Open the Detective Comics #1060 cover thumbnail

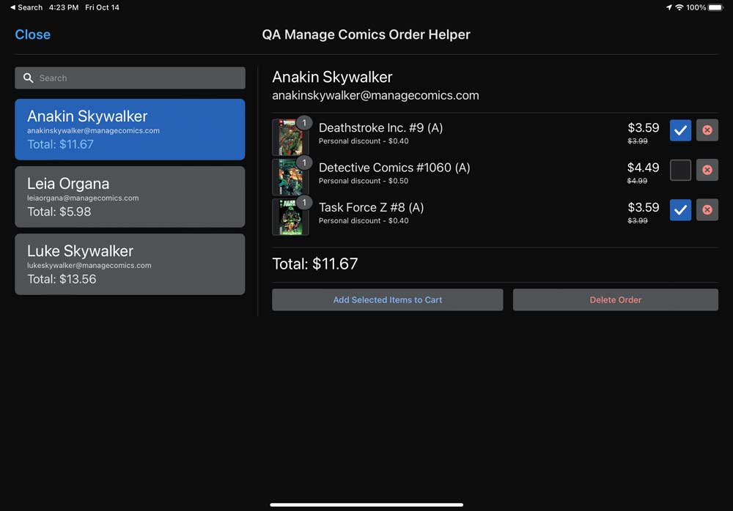tap(290, 177)
